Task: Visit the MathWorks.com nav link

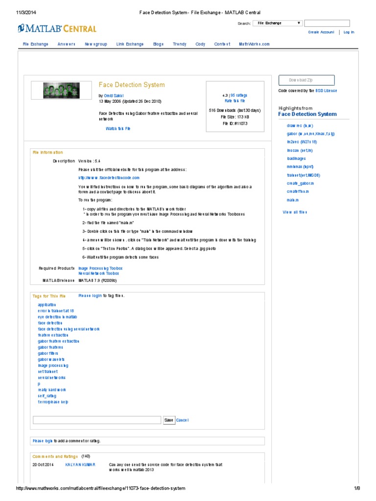Action: [x=254, y=44]
